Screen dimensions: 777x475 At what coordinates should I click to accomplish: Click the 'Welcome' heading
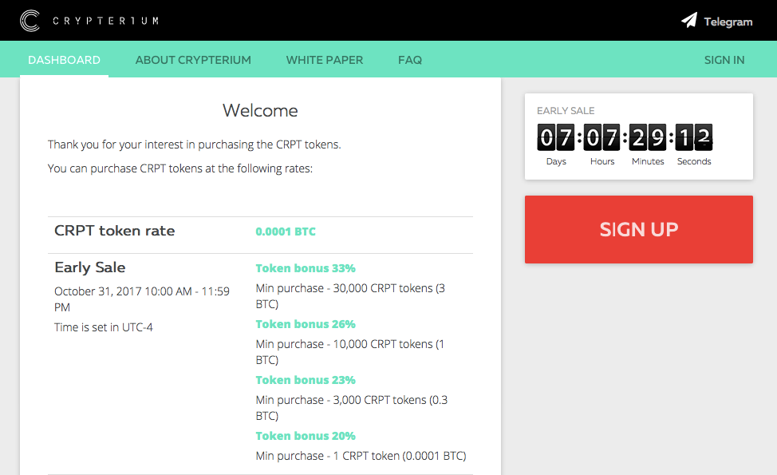click(x=260, y=110)
